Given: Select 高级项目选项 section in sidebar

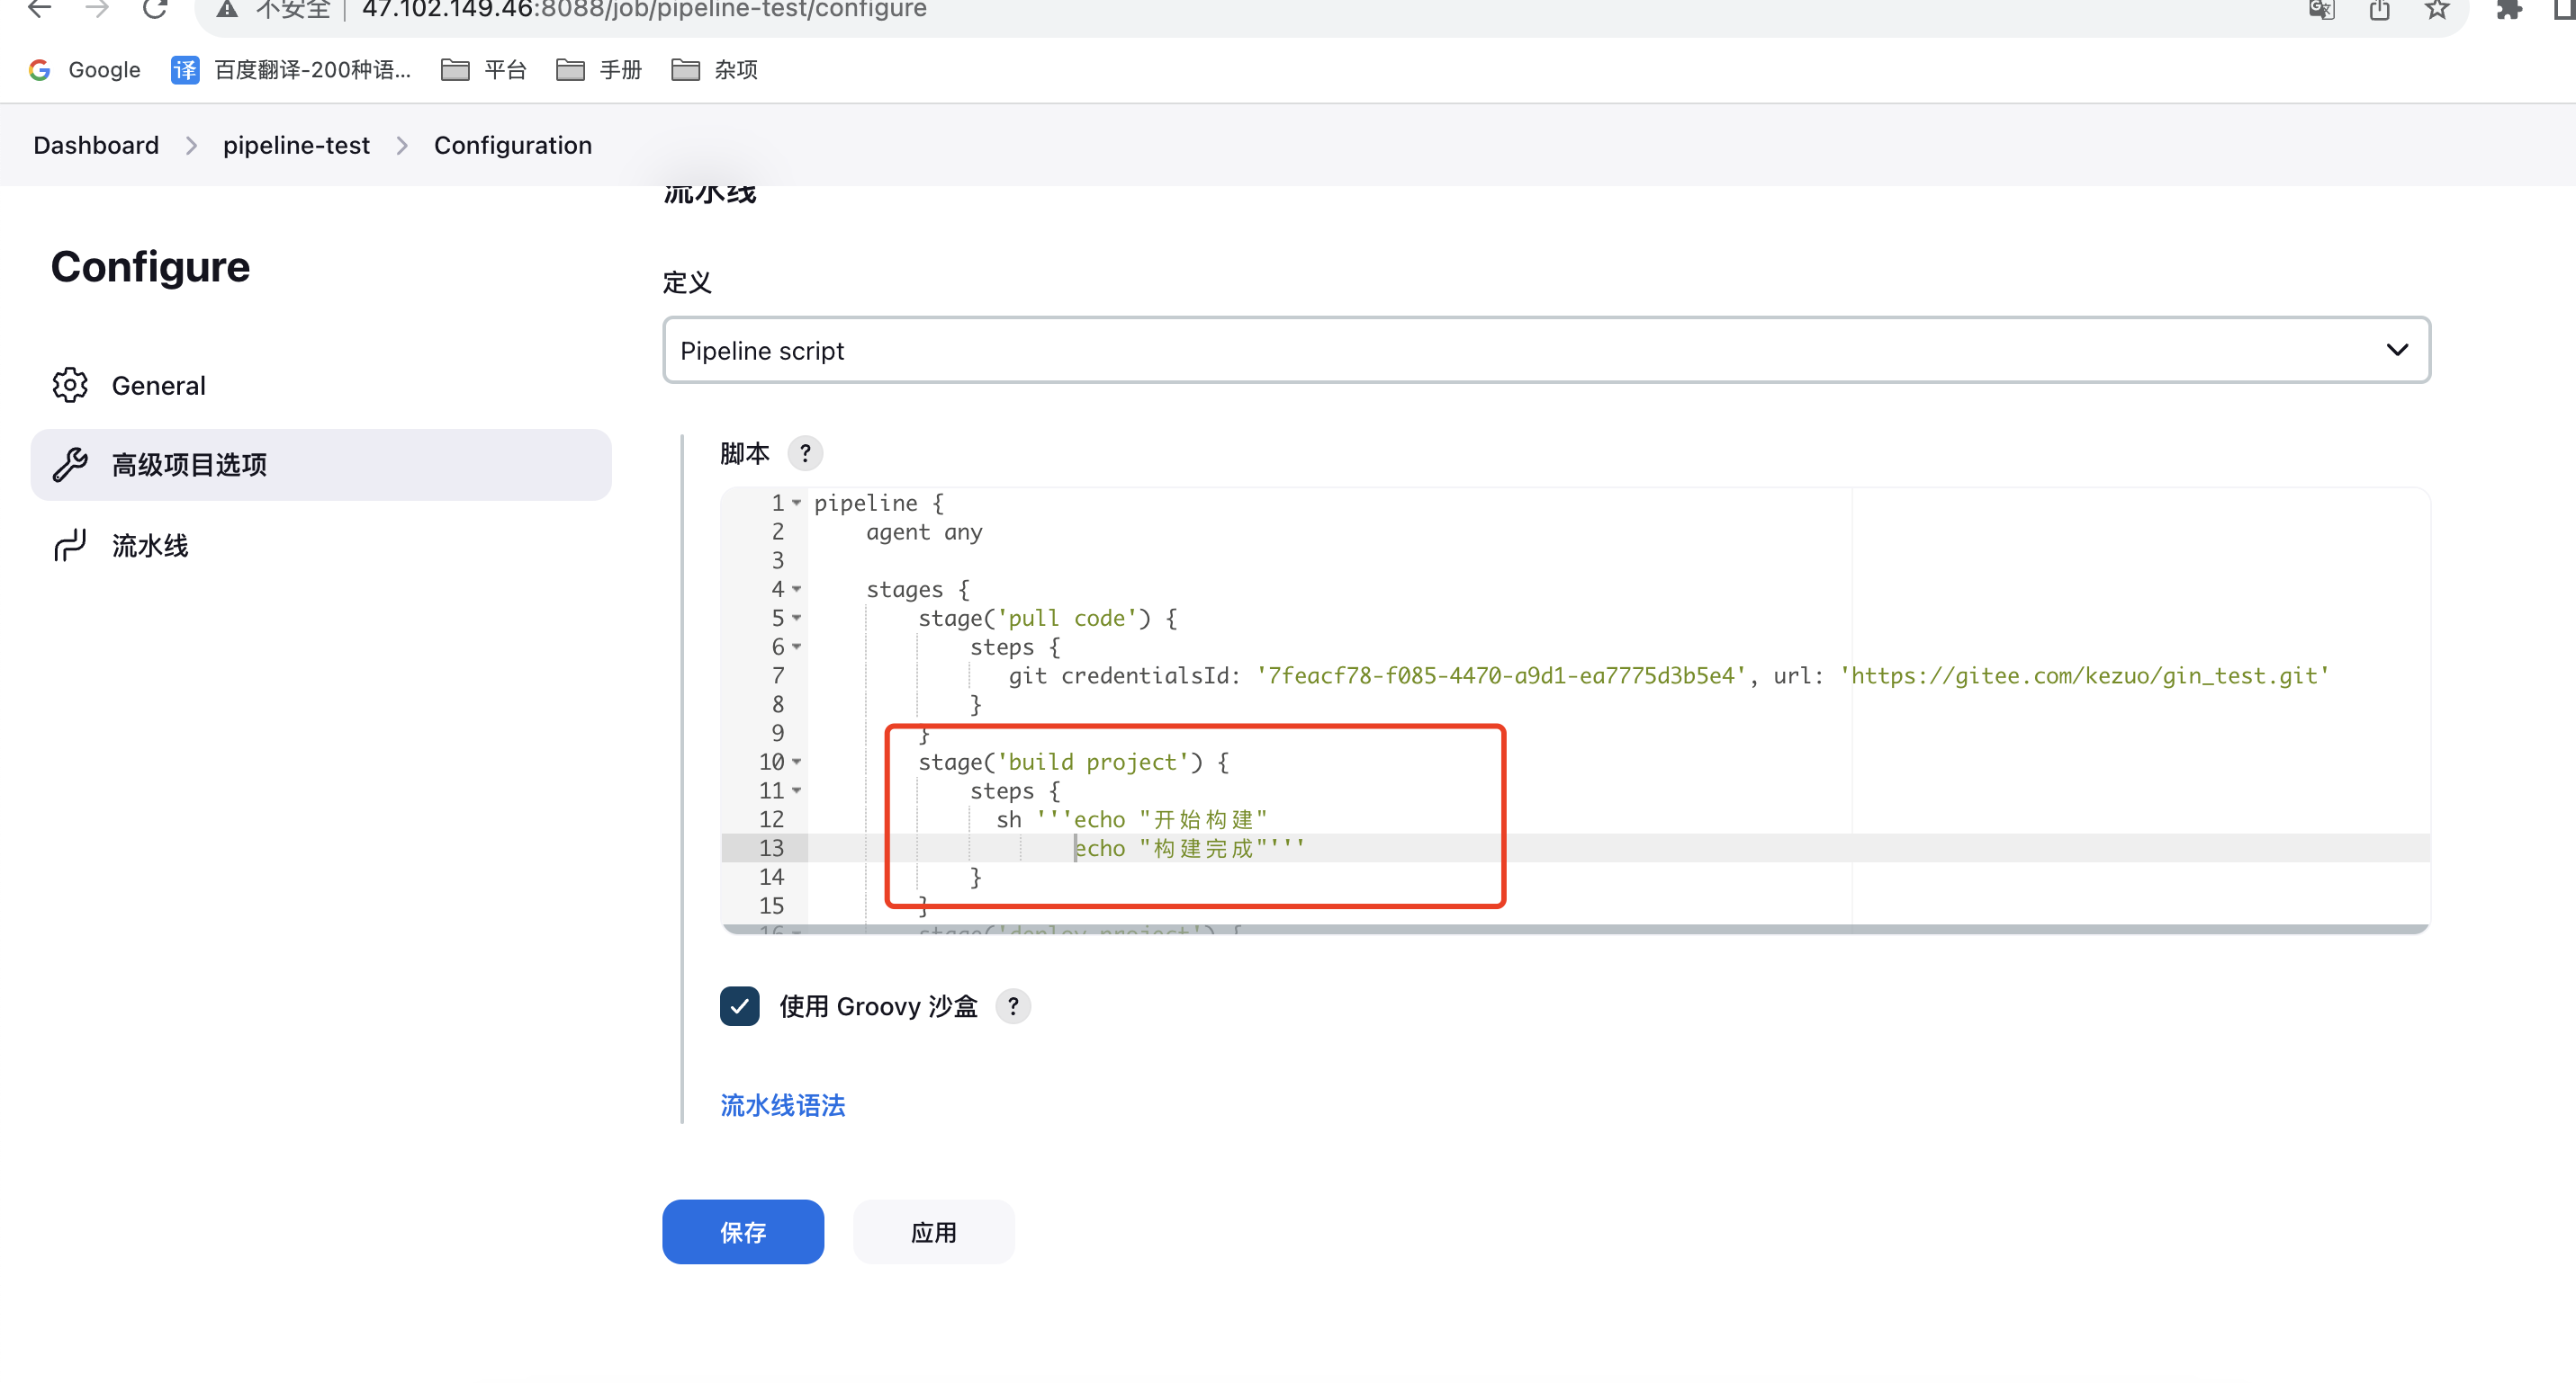Looking at the screenshot, I should (321, 465).
